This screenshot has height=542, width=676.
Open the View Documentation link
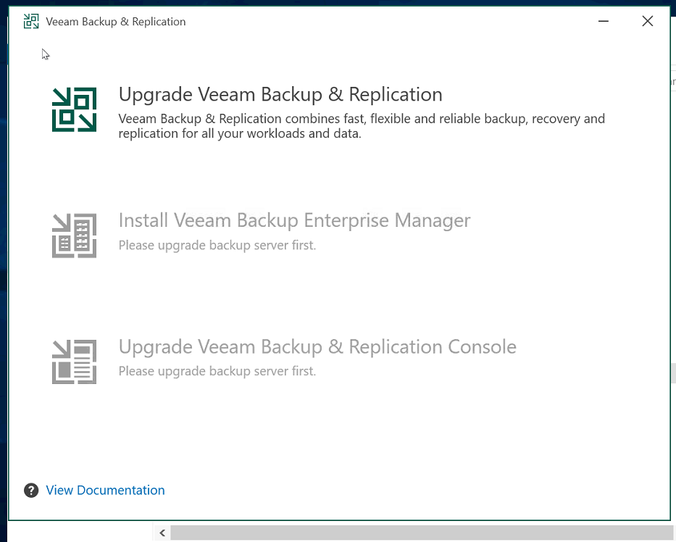tap(105, 491)
